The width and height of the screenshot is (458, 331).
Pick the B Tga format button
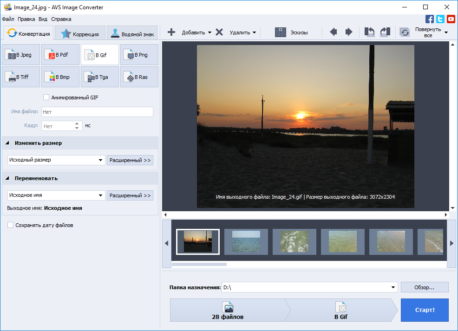click(x=100, y=77)
